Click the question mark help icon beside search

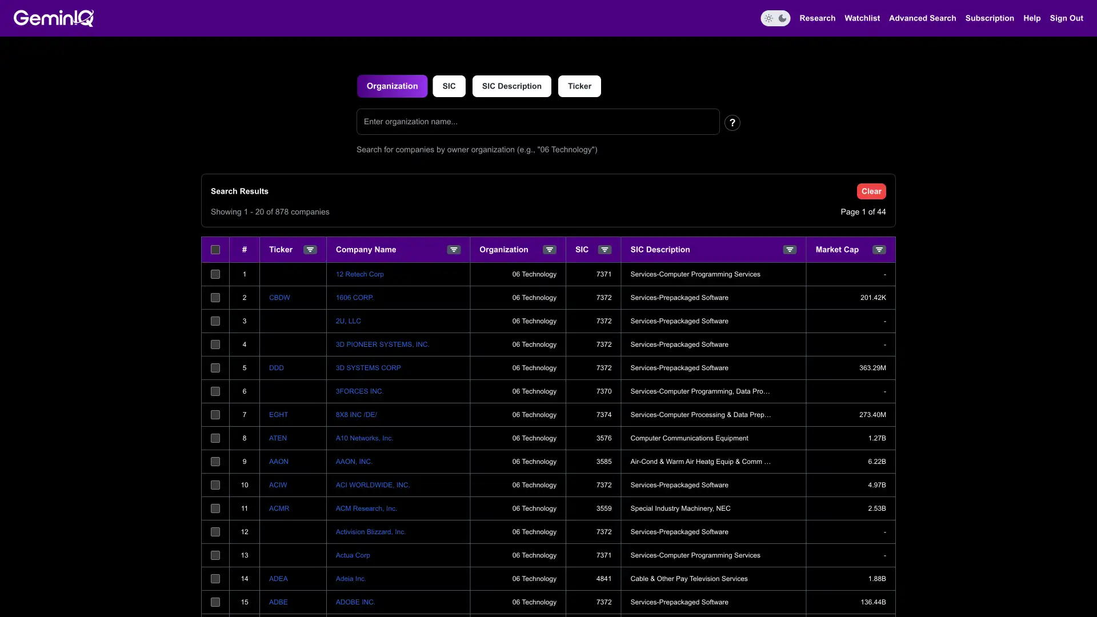tap(732, 122)
